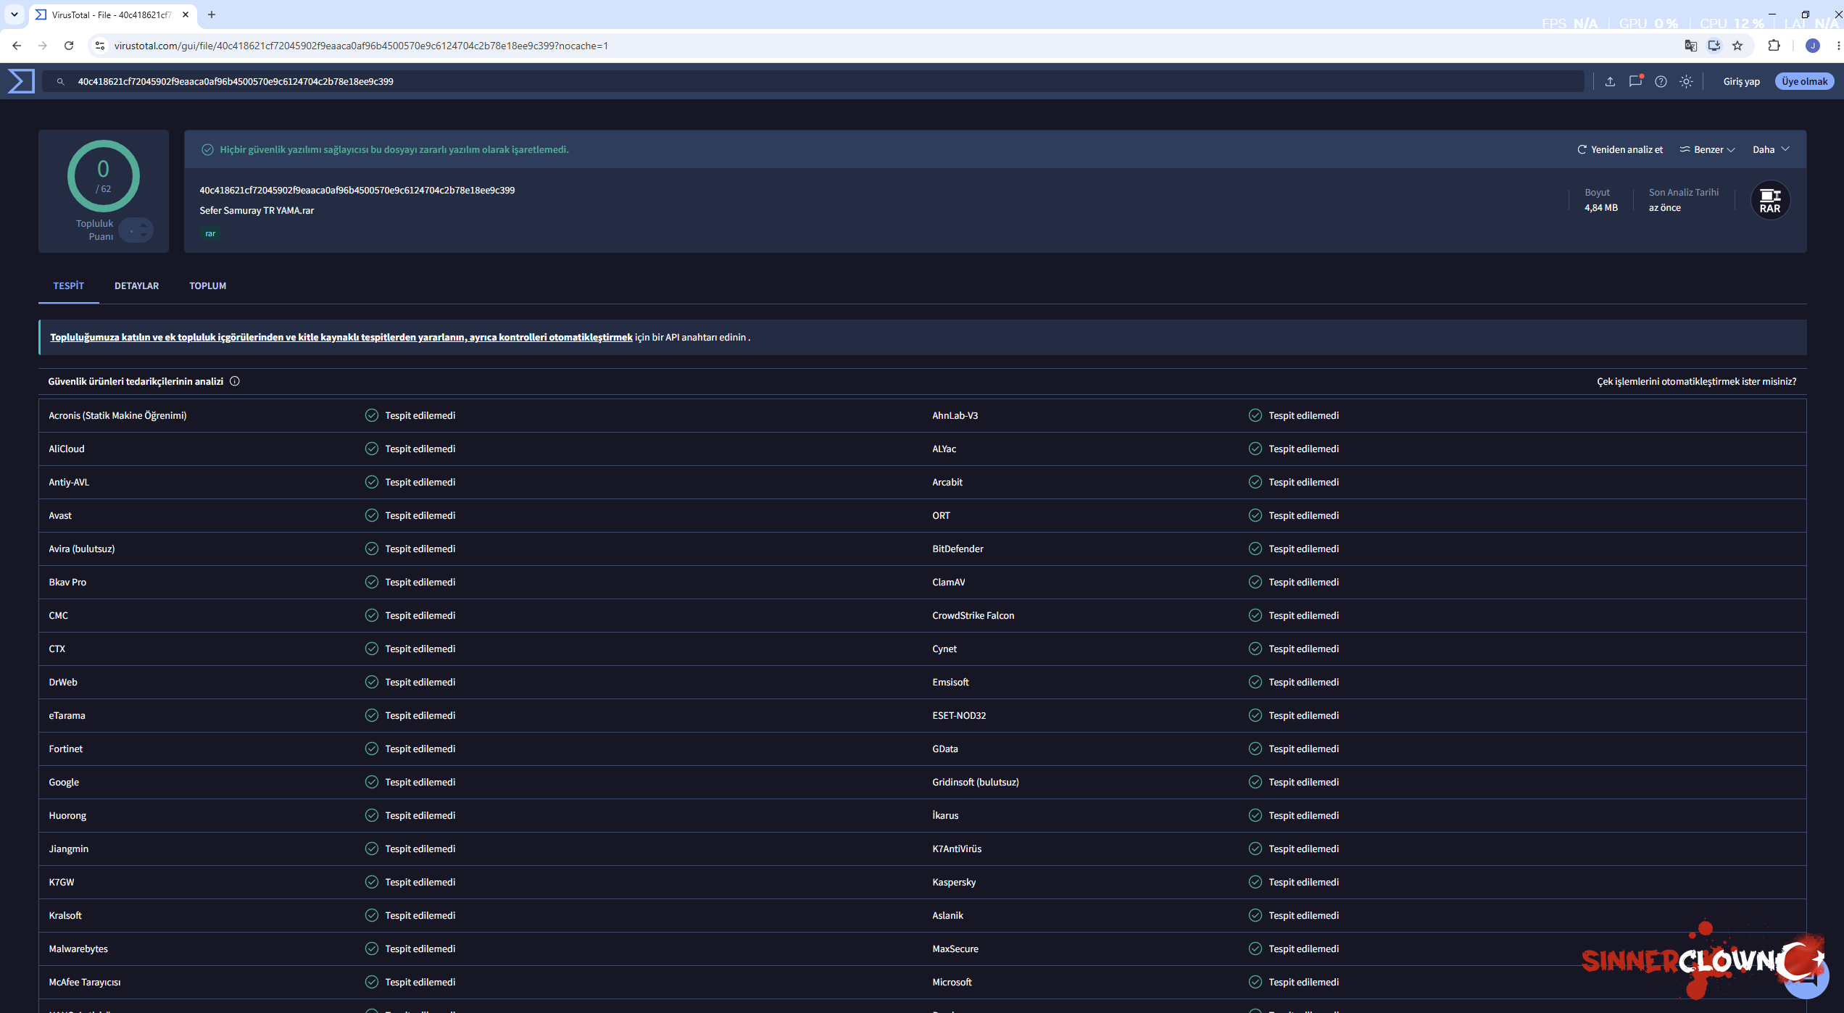Click the check icon in the AhnLab-V3 row
This screenshot has width=1844, height=1013.
[1255, 415]
